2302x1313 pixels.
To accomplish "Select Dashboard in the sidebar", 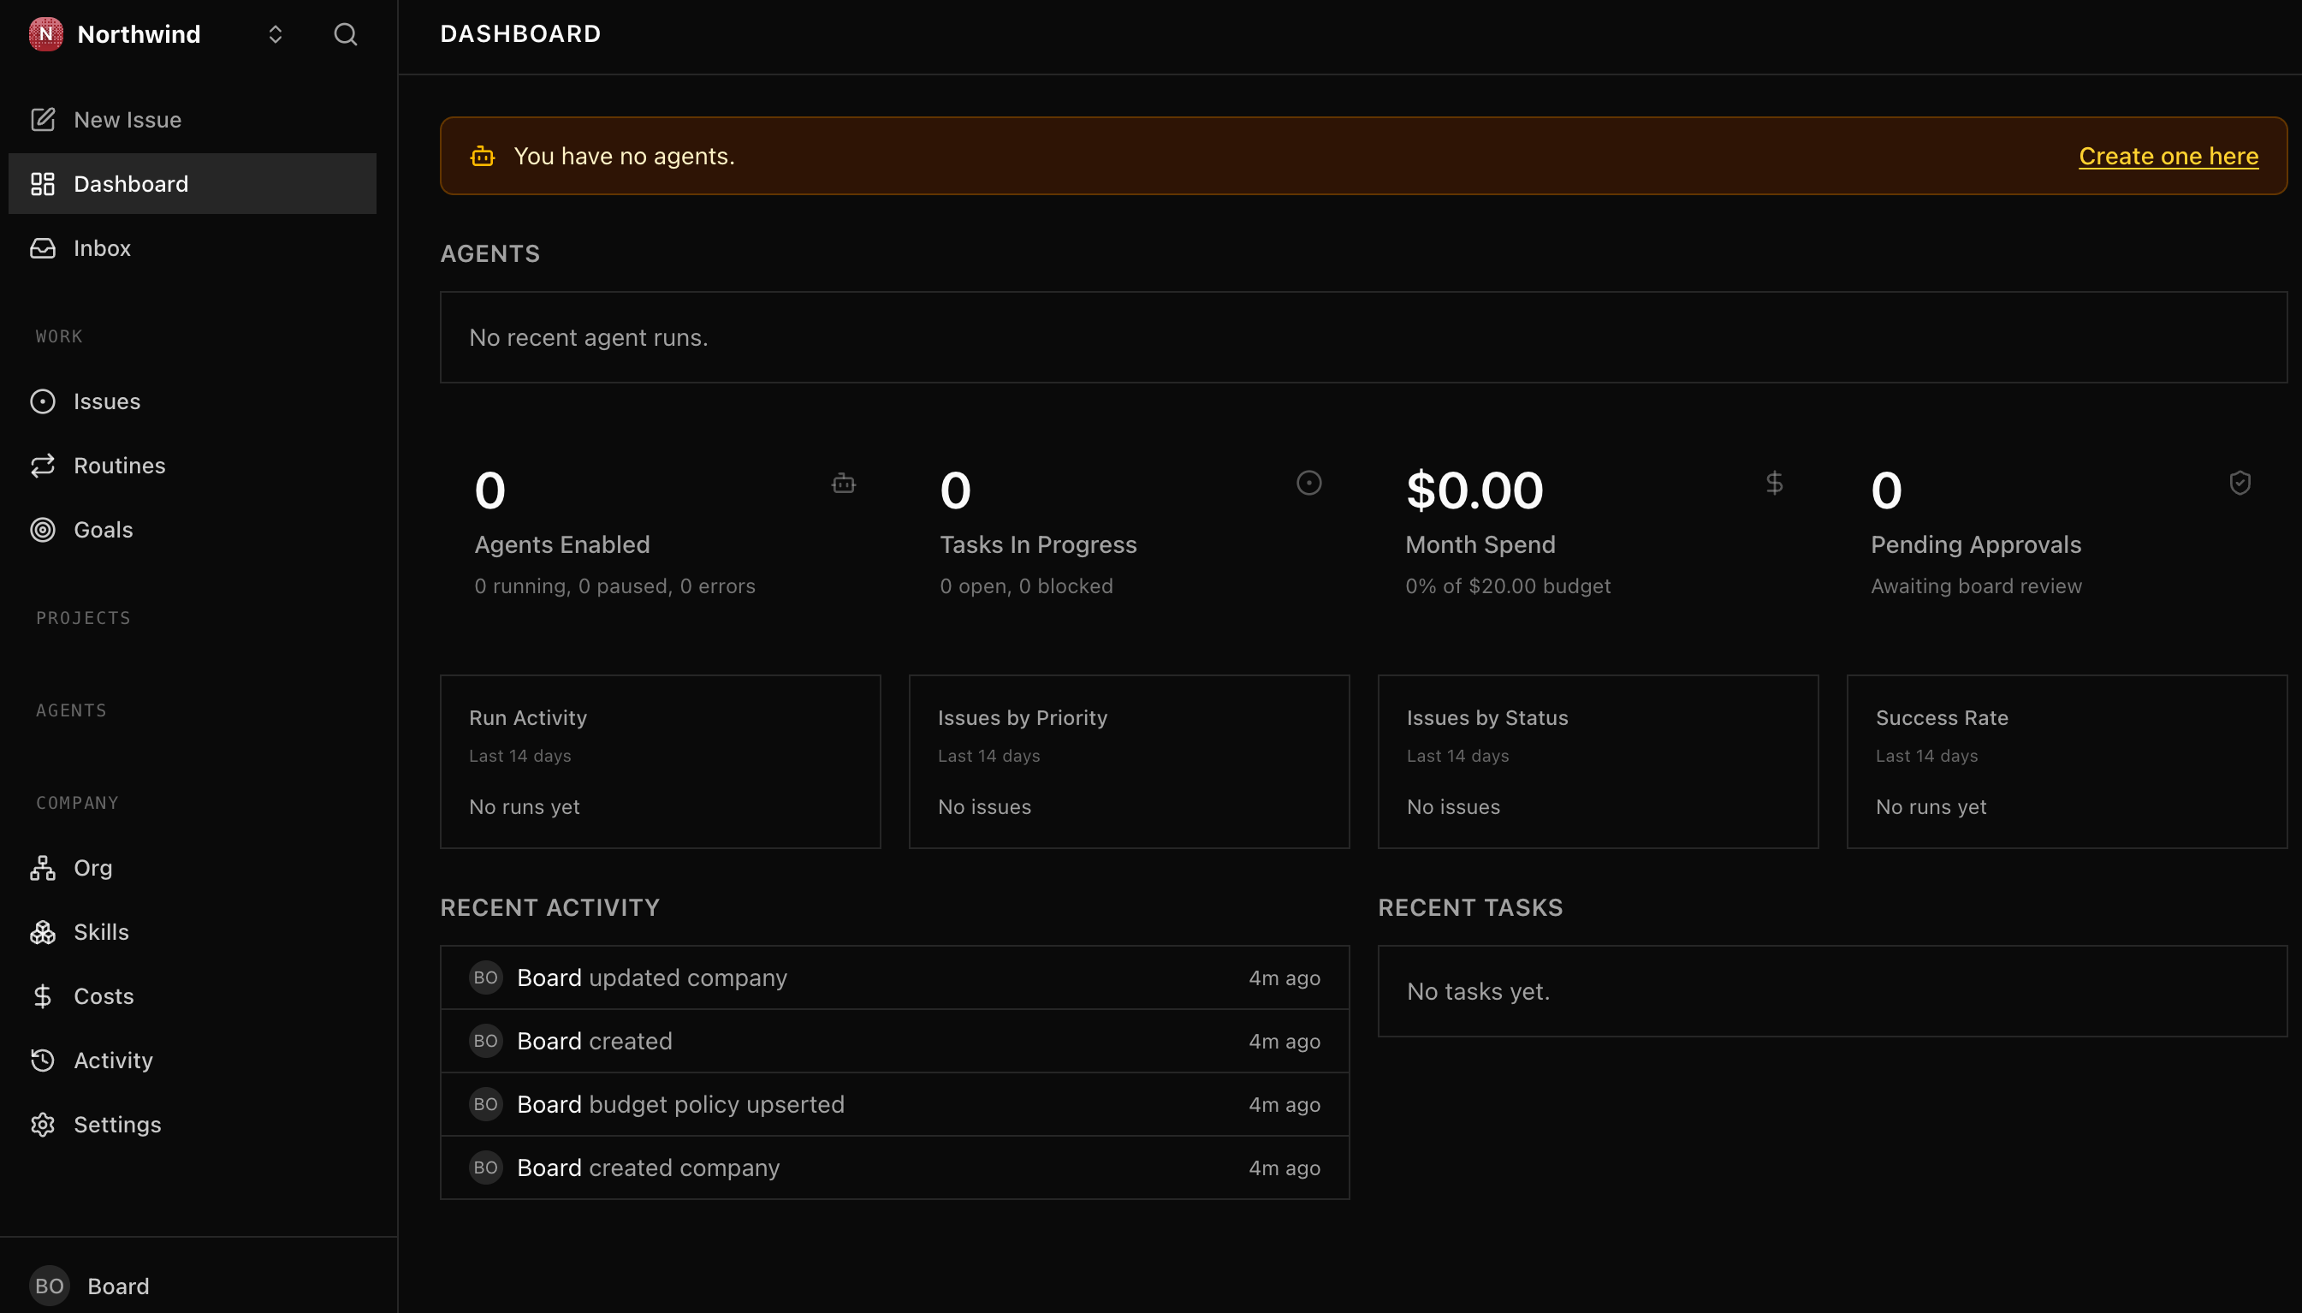I will coord(192,184).
